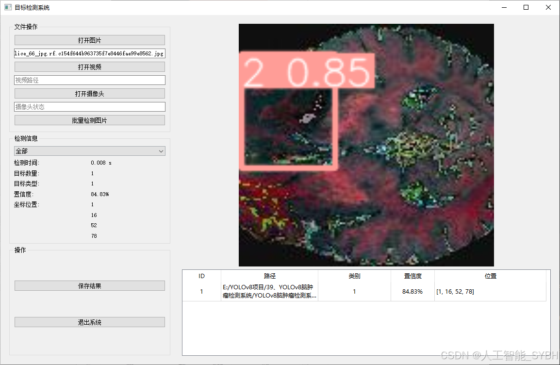The image size is (560, 365).
Task: Click the 批量检测图片 button
Action: (x=90, y=120)
